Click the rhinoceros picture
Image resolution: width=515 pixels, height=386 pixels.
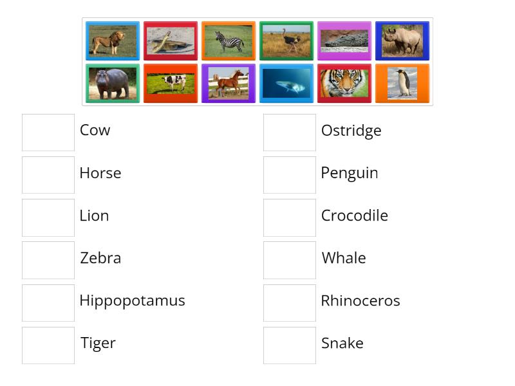coord(402,41)
